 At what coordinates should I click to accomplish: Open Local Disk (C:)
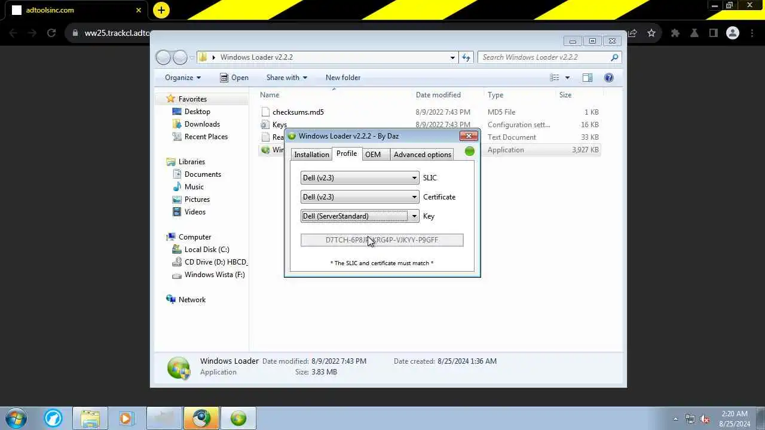[207, 250]
